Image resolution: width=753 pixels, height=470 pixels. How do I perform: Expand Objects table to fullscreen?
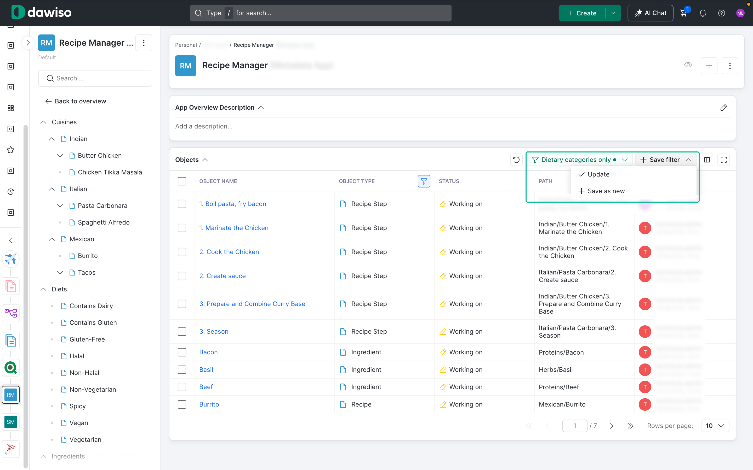click(x=724, y=160)
